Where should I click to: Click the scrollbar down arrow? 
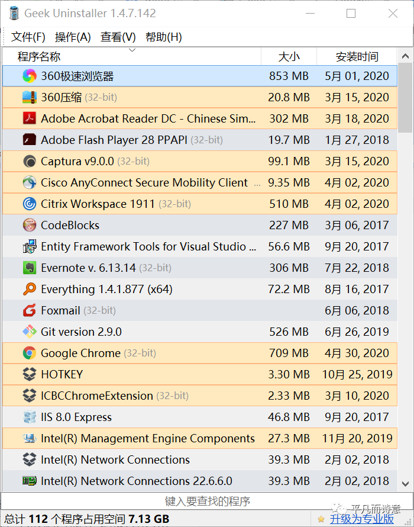[405, 484]
